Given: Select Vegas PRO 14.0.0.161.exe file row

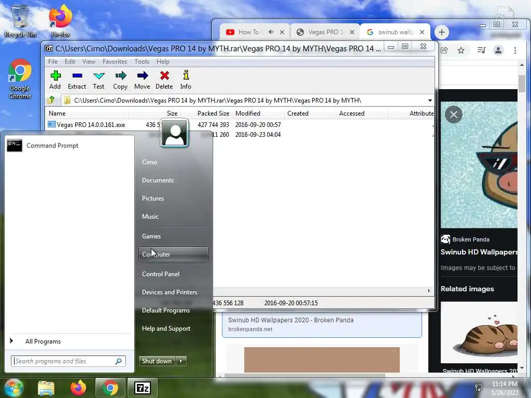Looking at the screenshot, I should click(x=239, y=124).
